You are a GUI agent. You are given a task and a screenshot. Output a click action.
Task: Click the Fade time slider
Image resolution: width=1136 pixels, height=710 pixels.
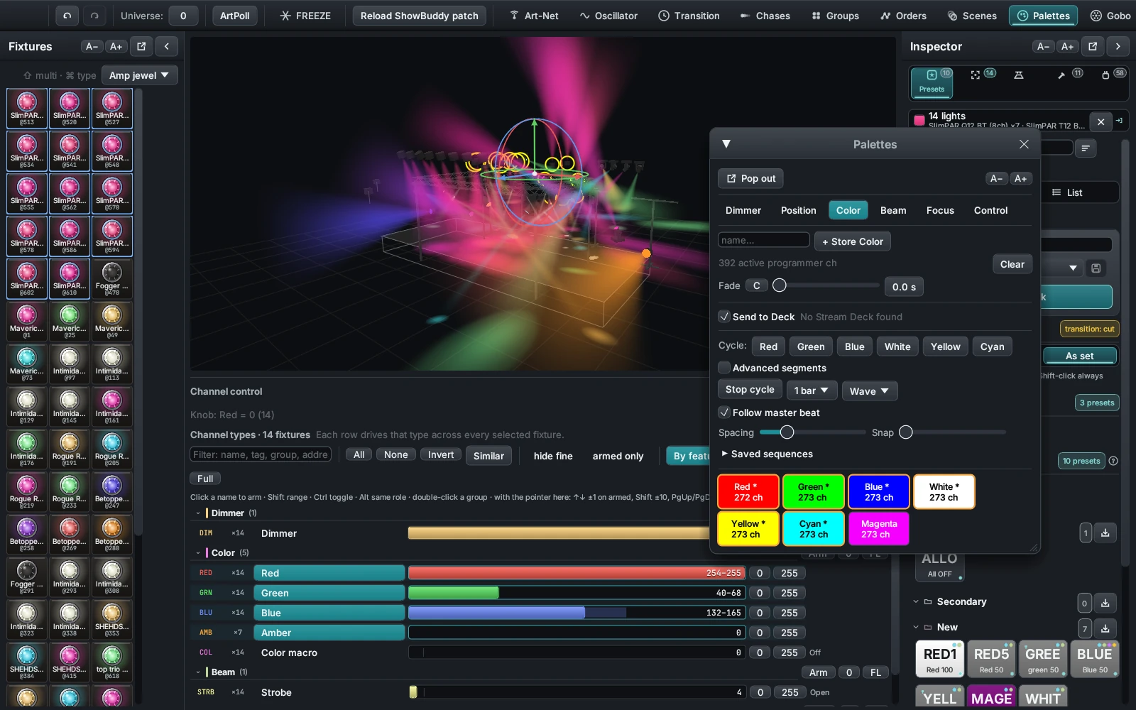pyautogui.click(x=826, y=285)
